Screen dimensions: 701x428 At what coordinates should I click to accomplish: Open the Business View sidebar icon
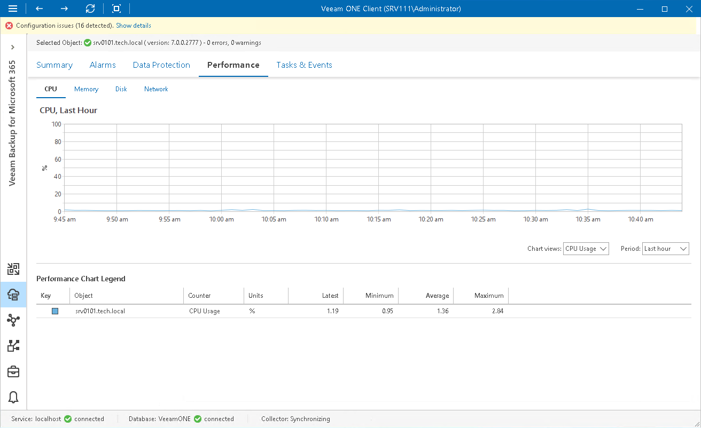(x=13, y=269)
